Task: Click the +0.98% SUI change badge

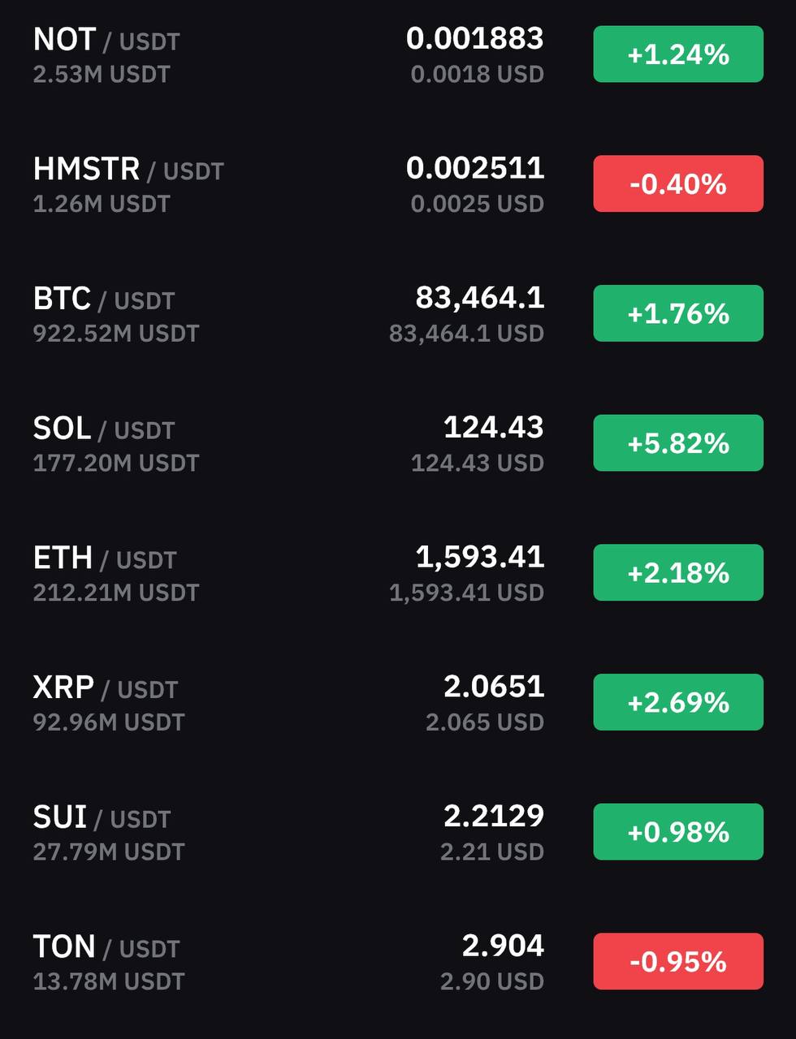Action: (x=678, y=832)
